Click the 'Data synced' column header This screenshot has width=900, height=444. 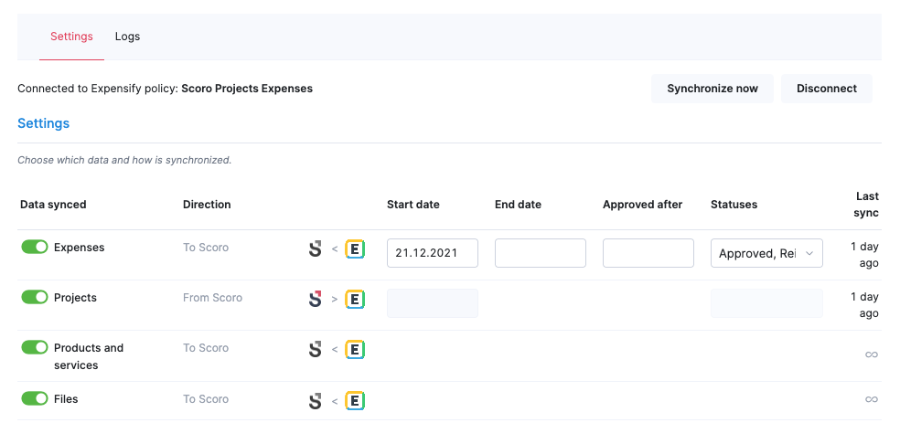(x=53, y=205)
